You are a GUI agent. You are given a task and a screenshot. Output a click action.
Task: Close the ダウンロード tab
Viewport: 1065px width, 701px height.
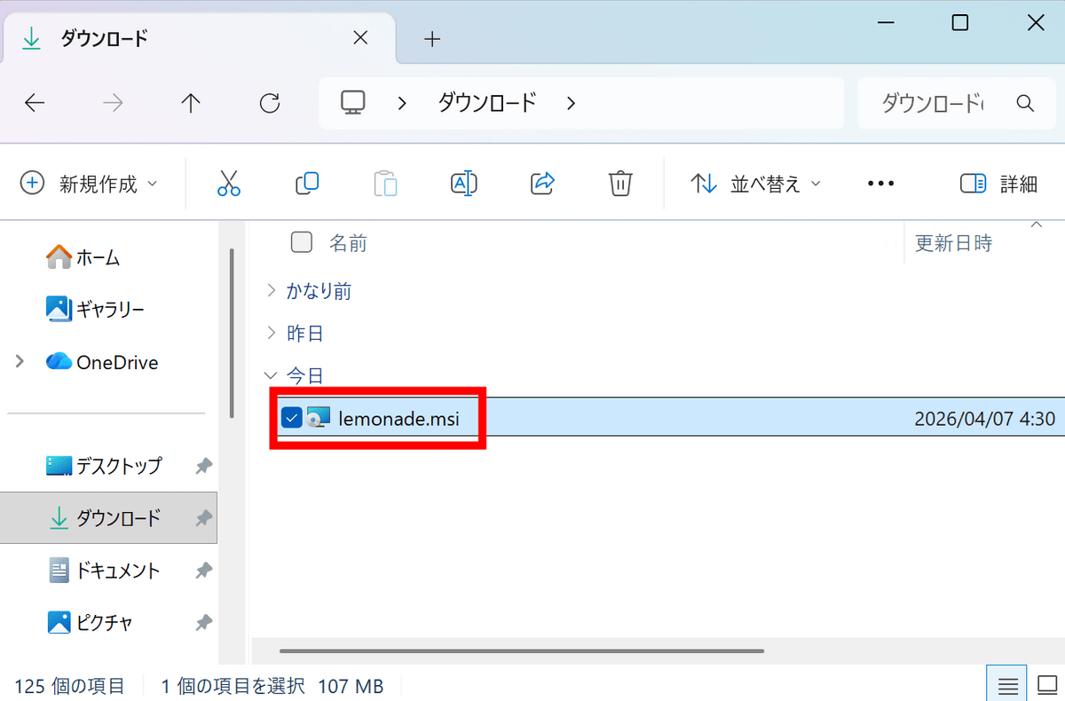[360, 38]
